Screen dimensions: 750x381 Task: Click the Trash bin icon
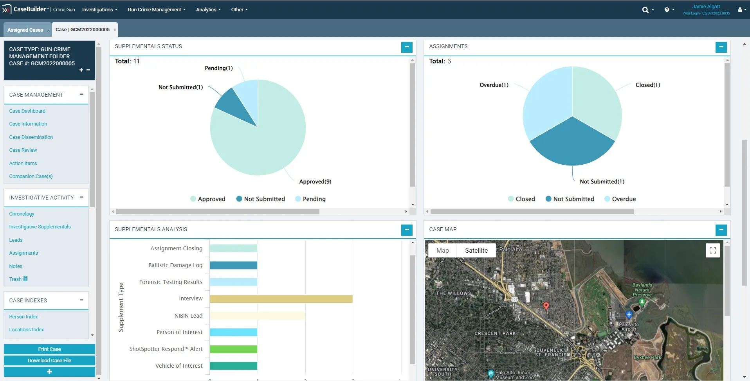coord(25,279)
